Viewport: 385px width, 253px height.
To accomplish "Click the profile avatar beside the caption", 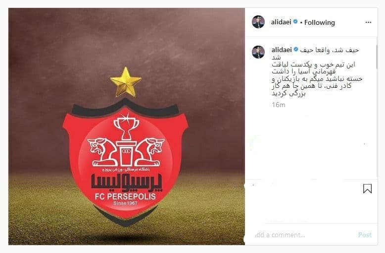I will [x=258, y=52].
